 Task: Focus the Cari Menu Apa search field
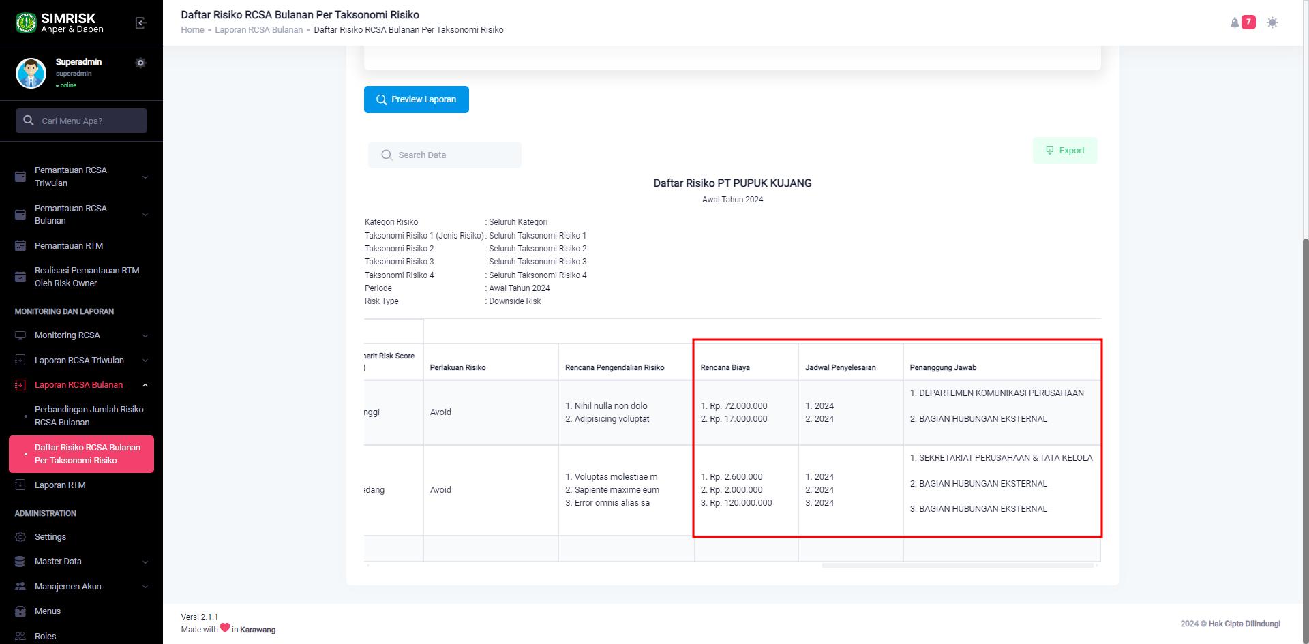coord(81,121)
